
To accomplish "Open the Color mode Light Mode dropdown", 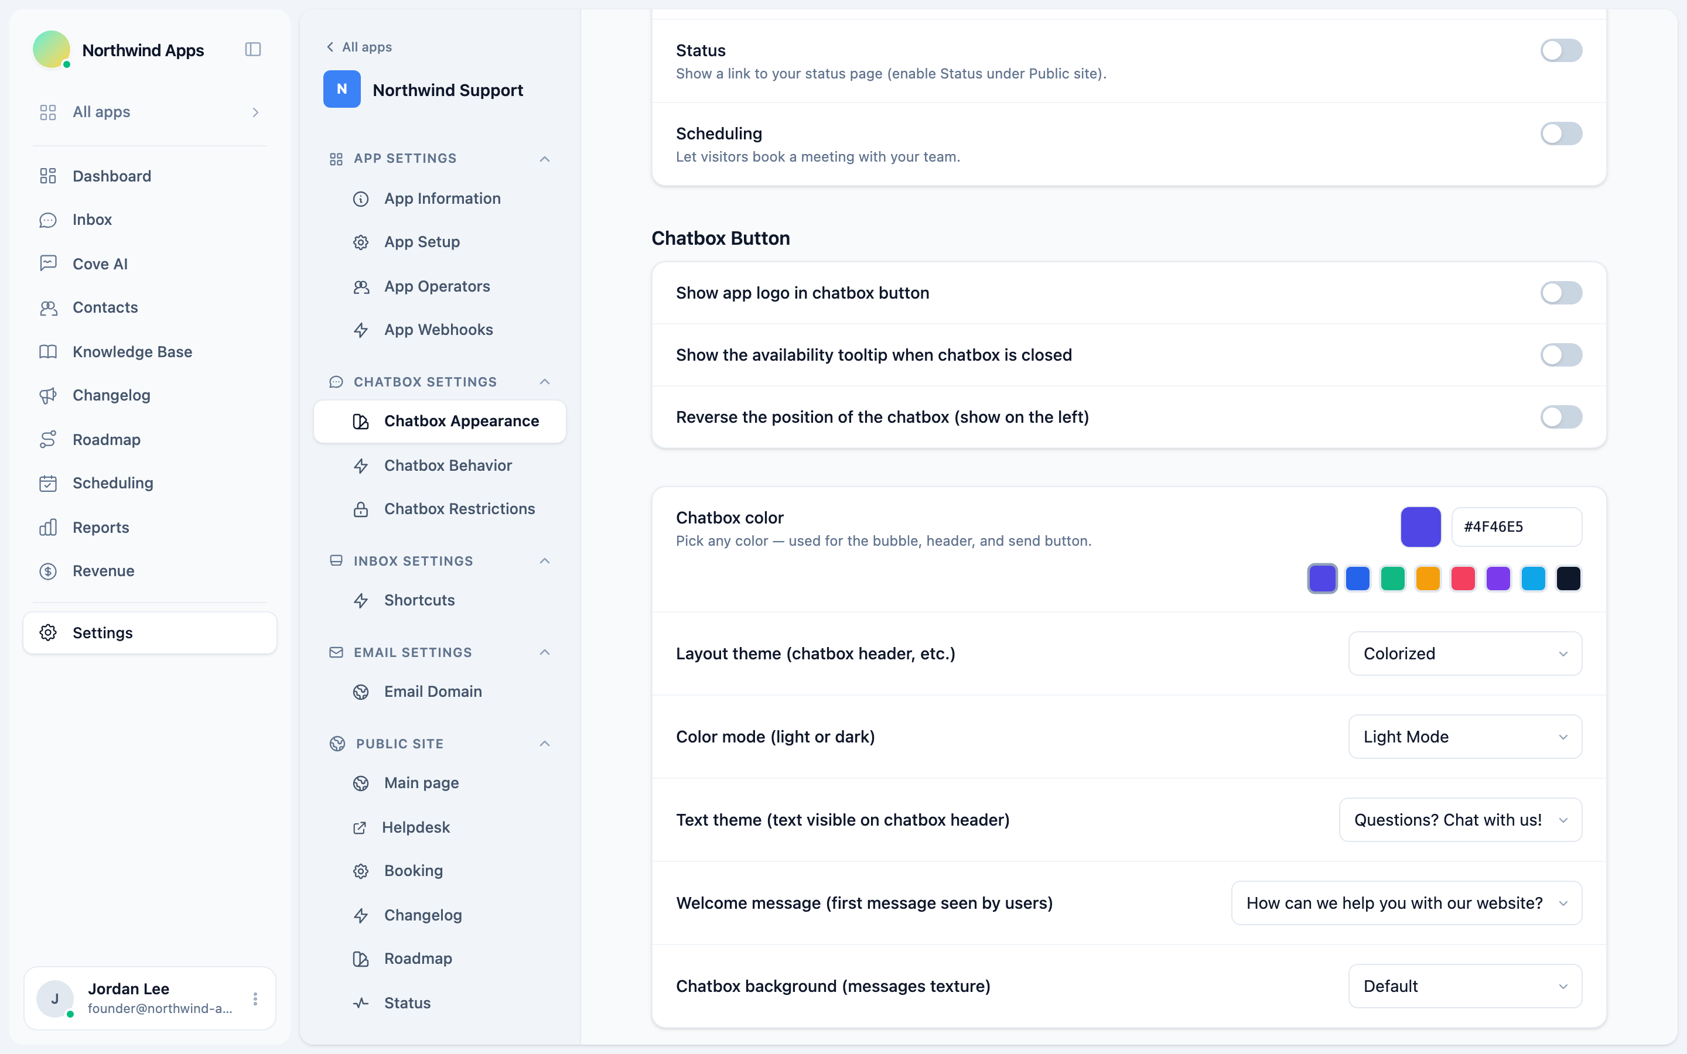I will (1466, 736).
